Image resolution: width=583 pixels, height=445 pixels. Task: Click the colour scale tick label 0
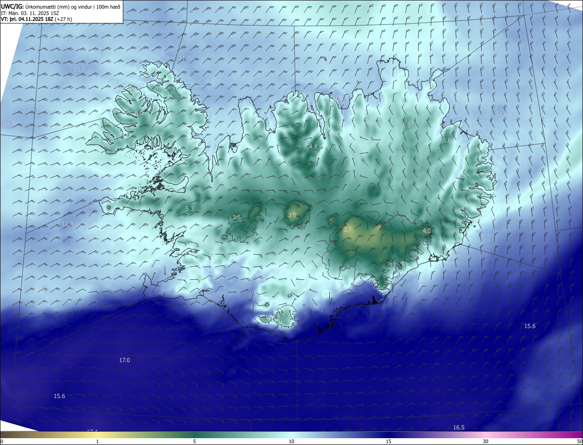(2, 441)
